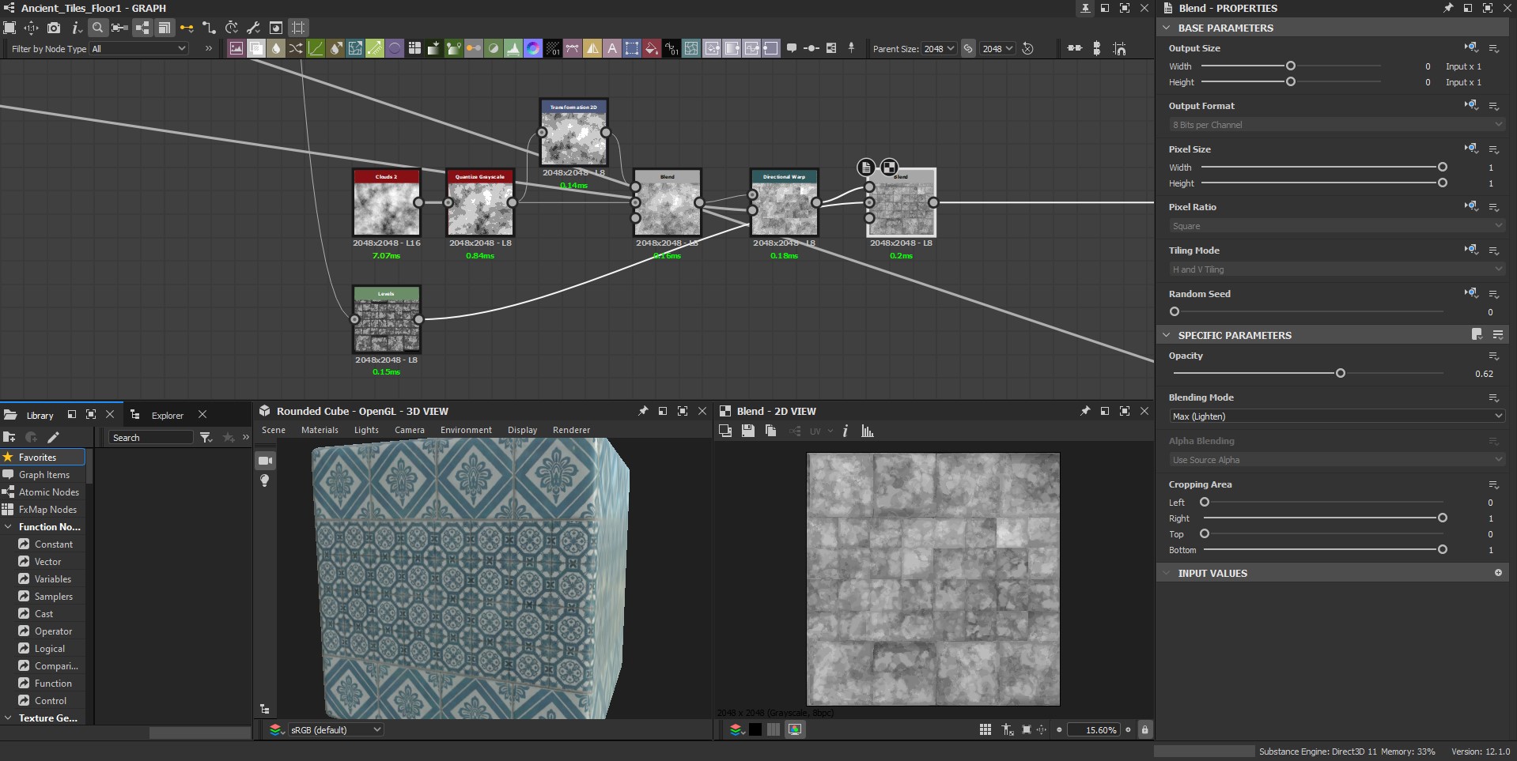Collapse the Specific Parameters section
This screenshot has width=1517, height=761.
(1166, 335)
